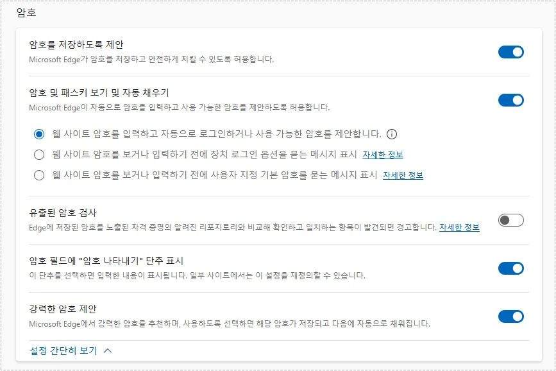Select the automatic sign-in radio option (자동으로 로그인)
The width and height of the screenshot is (556, 371).
tap(39, 134)
